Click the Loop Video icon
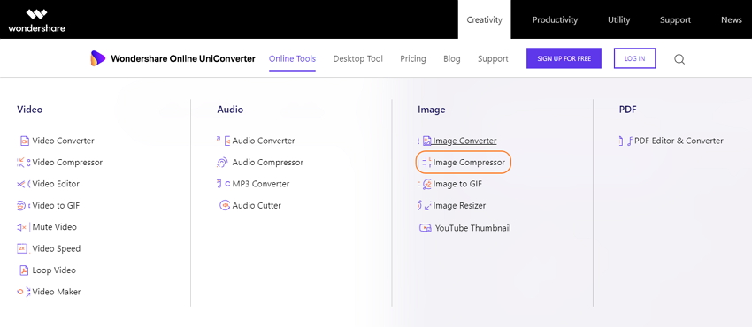Screen dimensions: 752x327 click(x=24, y=270)
